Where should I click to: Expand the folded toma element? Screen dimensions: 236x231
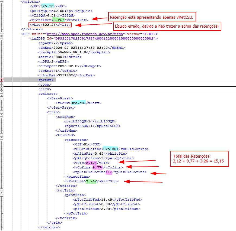2,84
